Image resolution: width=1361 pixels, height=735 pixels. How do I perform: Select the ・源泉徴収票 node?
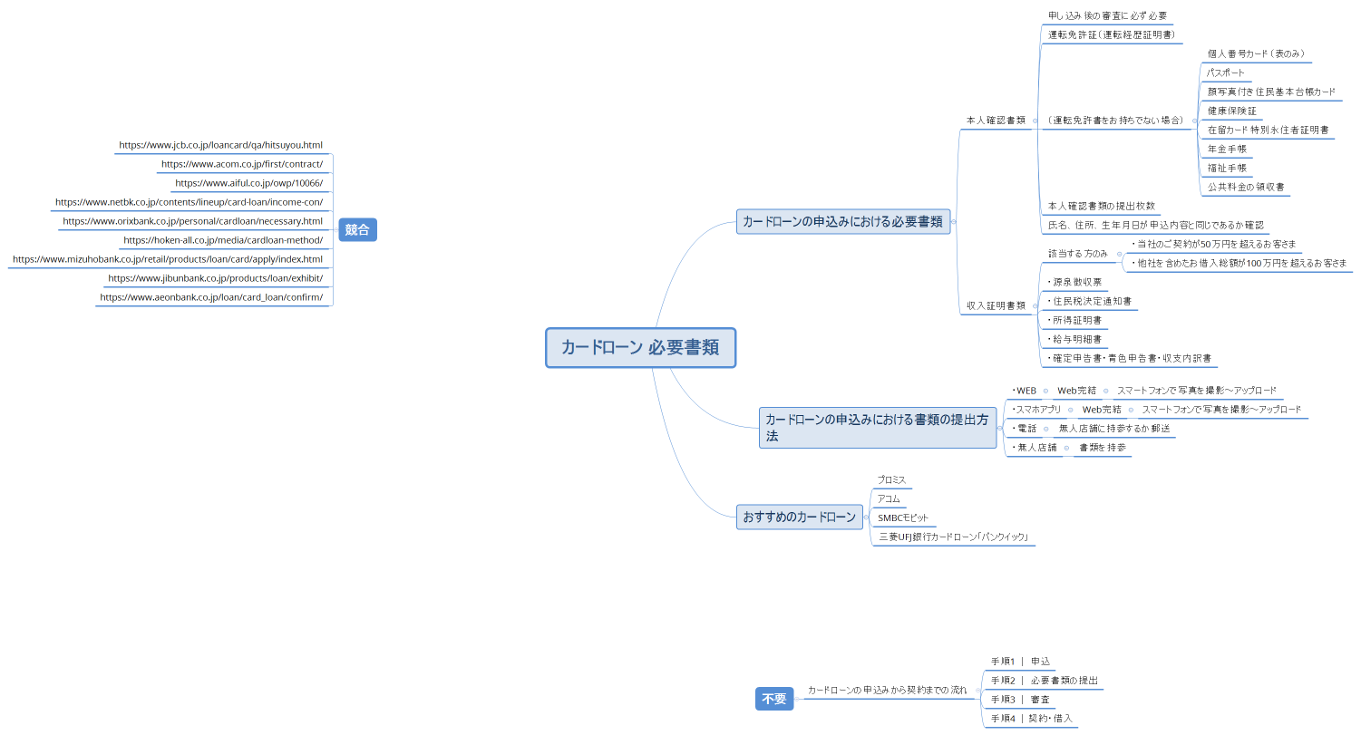click(1074, 282)
